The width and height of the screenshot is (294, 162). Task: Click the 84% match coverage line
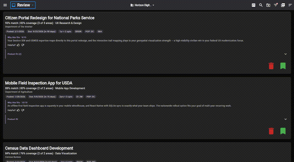click(41, 153)
